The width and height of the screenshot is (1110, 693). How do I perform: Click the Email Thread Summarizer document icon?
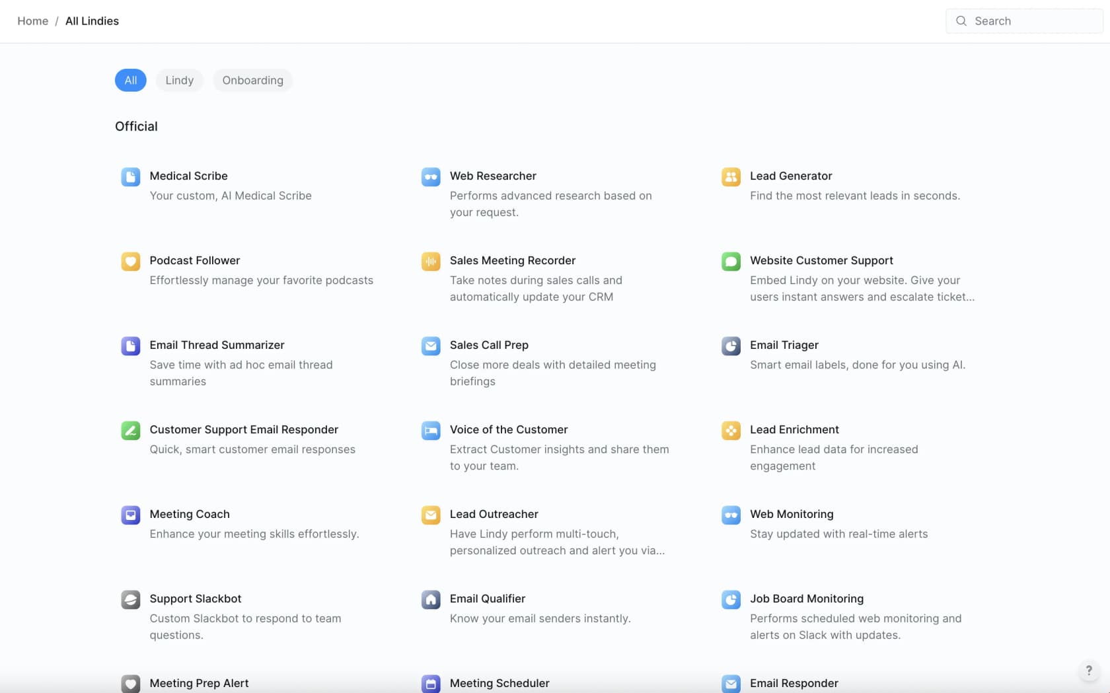(x=131, y=346)
